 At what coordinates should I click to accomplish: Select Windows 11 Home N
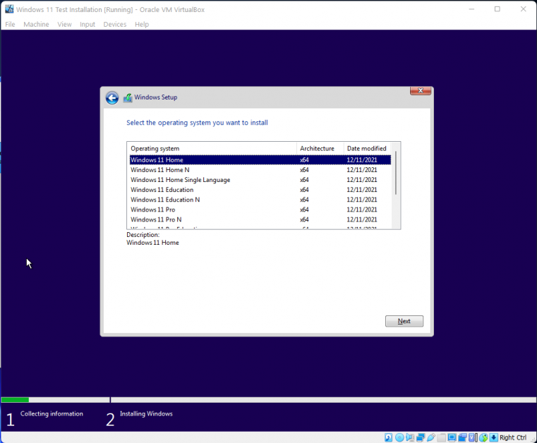click(260, 170)
